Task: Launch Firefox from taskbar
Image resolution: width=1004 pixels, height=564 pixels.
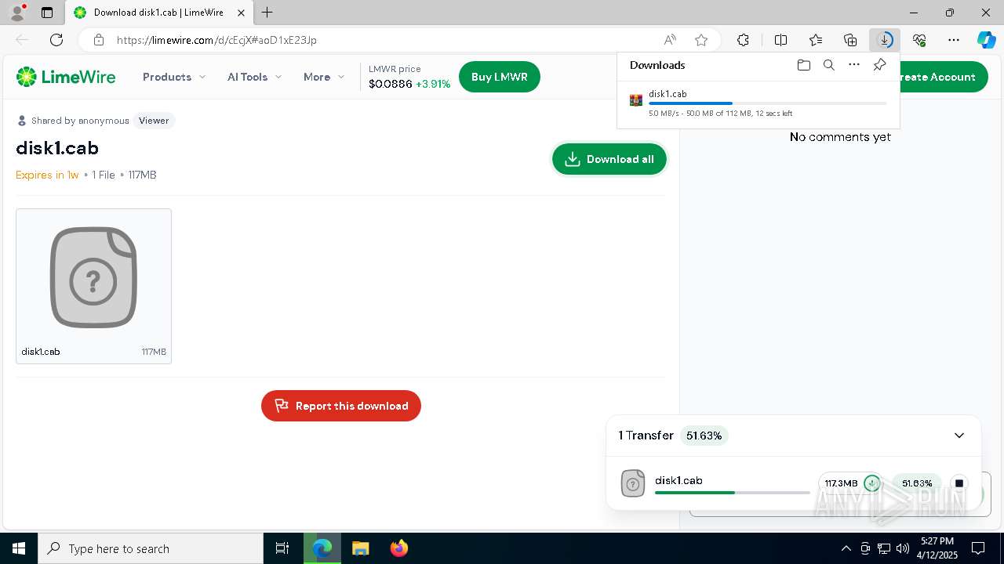Action: click(x=399, y=548)
